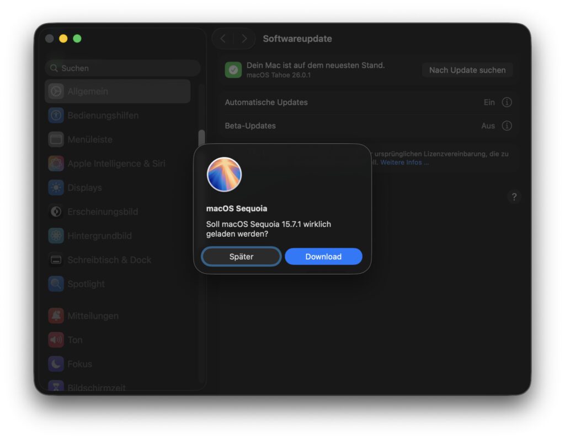This screenshot has width=565, height=440.
Task: Open the Weitere Infos link
Action: click(x=404, y=162)
